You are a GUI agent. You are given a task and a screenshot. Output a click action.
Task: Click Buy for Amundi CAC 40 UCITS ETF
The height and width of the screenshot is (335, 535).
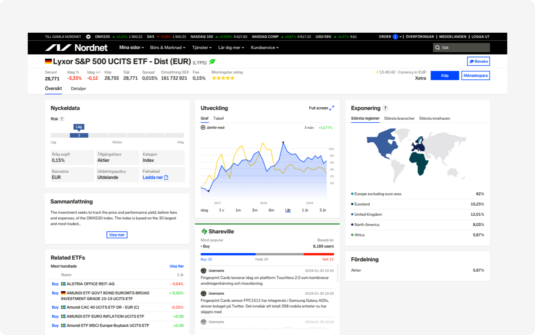[55, 307]
